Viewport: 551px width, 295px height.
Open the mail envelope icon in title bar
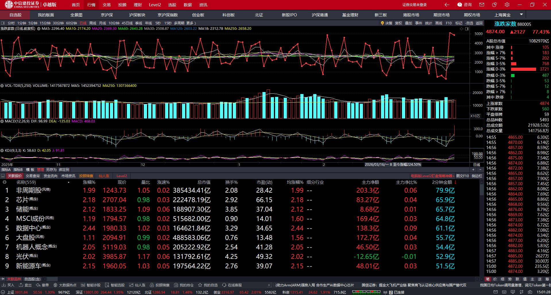point(482,5)
